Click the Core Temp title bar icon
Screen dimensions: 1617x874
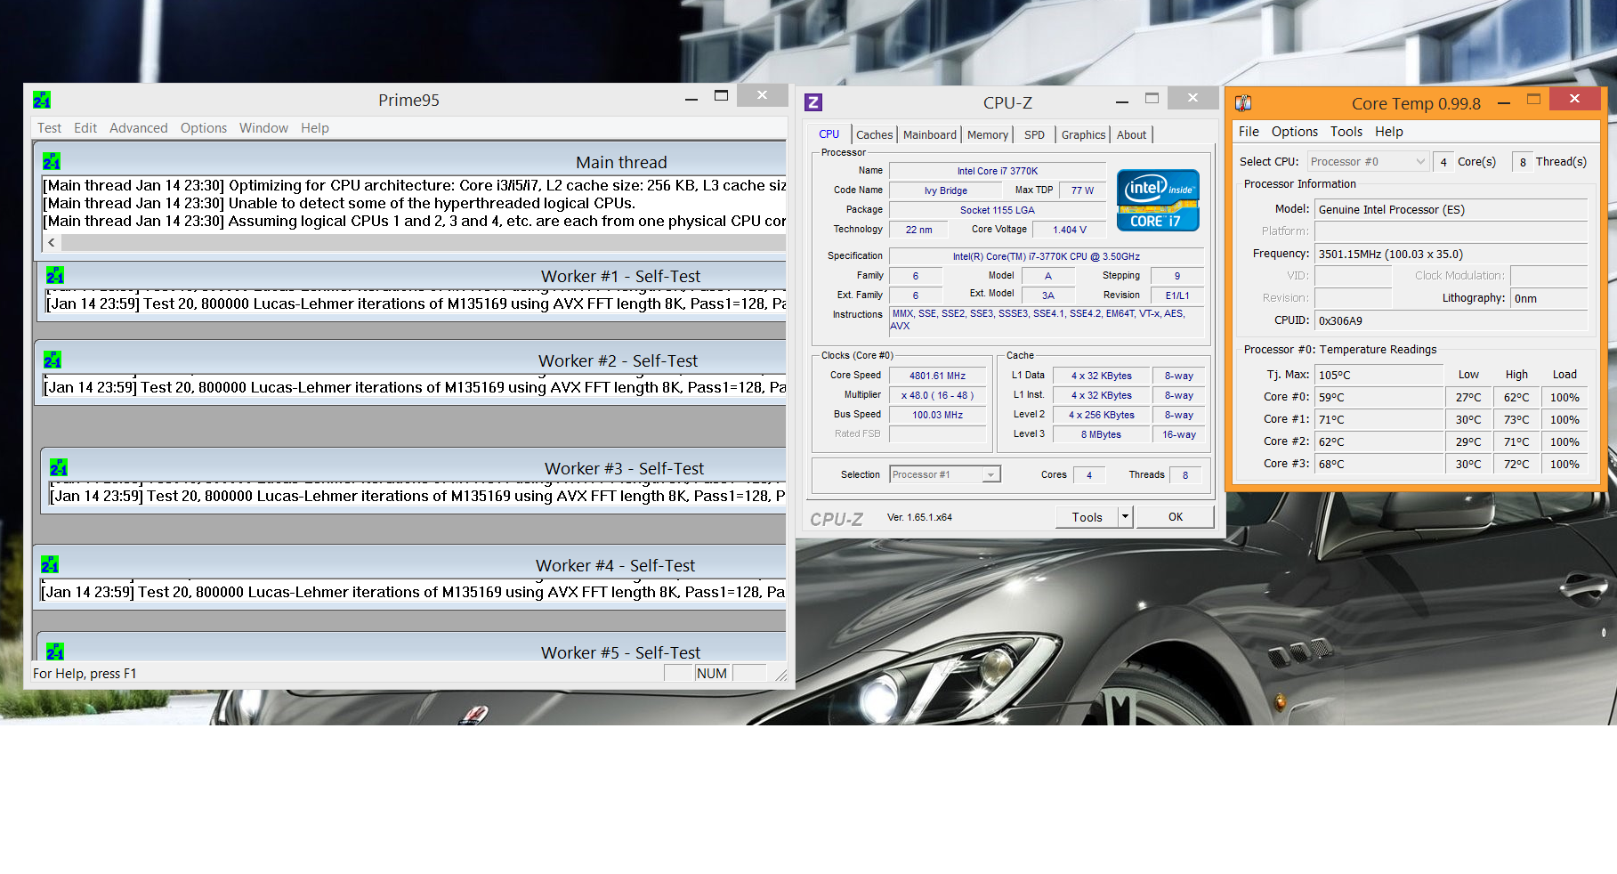tap(1243, 103)
